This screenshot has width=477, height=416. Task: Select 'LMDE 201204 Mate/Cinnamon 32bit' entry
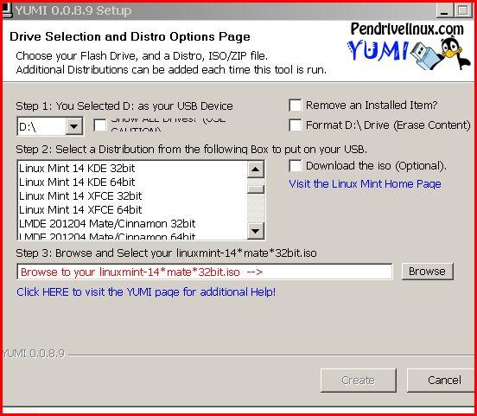131,224
